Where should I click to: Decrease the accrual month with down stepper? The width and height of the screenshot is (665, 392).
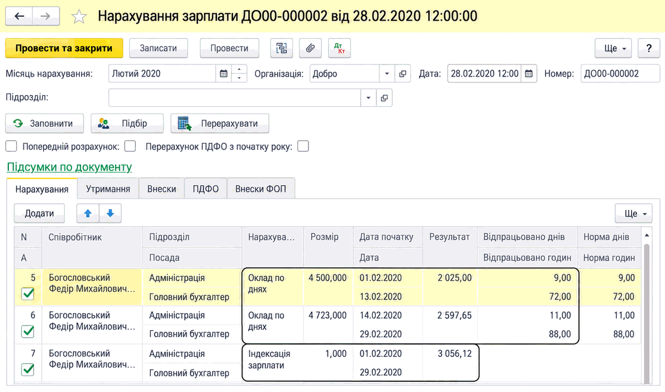click(240, 78)
